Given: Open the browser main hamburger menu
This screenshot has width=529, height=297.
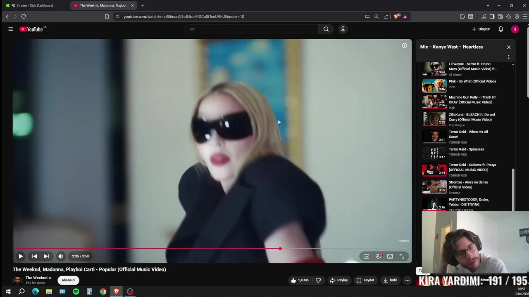Looking at the screenshot, I should (525, 16).
